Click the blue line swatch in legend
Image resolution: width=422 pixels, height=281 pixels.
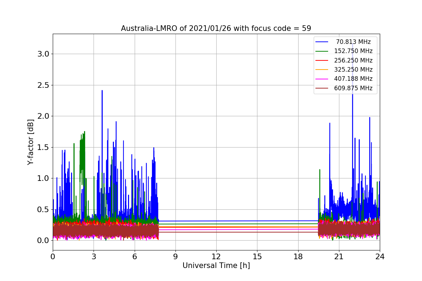click(x=322, y=42)
